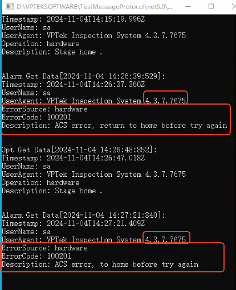Click the first highlighted version number 4.3.7.7675
Image resolution: width=236 pixels, height=290 pixels.
point(165,100)
